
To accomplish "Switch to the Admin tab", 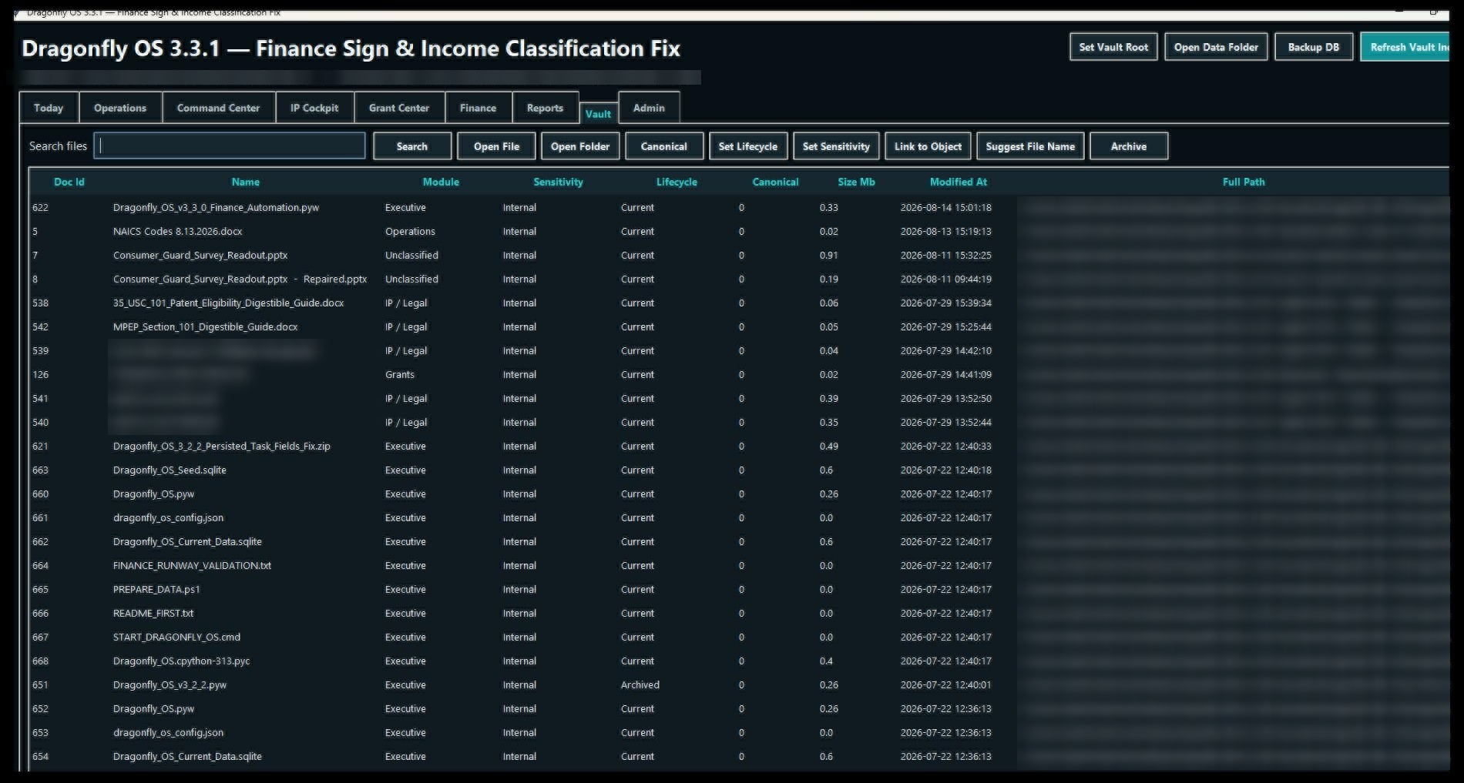I will pos(649,108).
